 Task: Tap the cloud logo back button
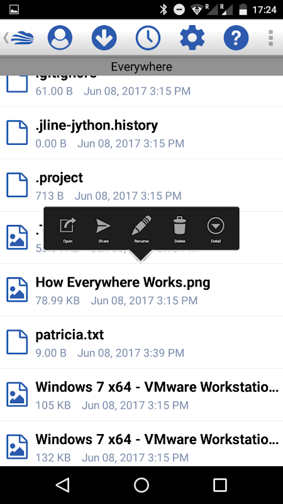pos(19,38)
